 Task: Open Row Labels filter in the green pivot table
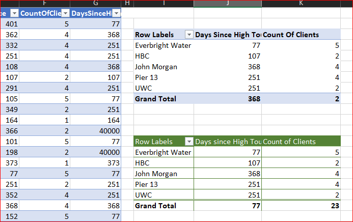[189, 142]
